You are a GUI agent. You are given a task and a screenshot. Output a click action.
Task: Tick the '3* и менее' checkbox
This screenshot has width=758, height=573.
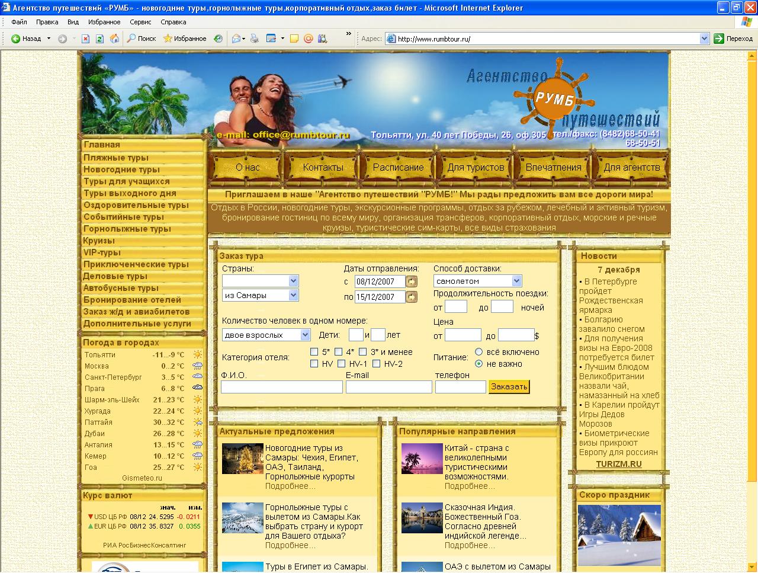tap(363, 352)
